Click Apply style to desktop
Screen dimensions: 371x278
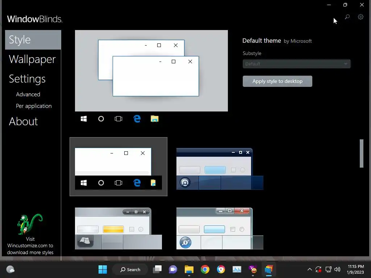277,81
